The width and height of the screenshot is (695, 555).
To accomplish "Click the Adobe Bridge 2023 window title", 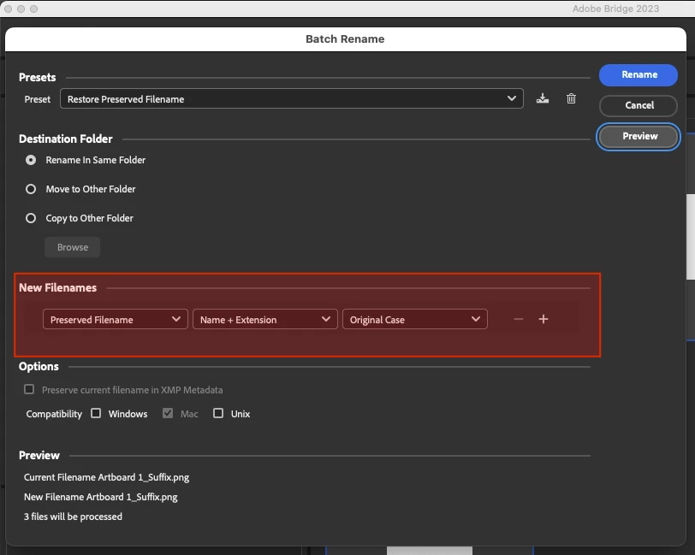I will point(615,9).
